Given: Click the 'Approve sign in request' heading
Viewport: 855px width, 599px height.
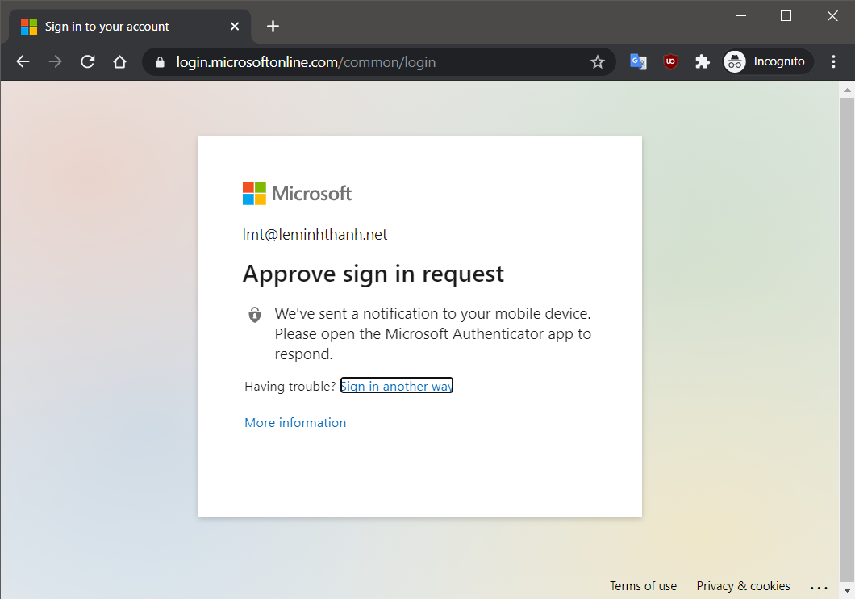Looking at the screenshot, I should point(373,274).
